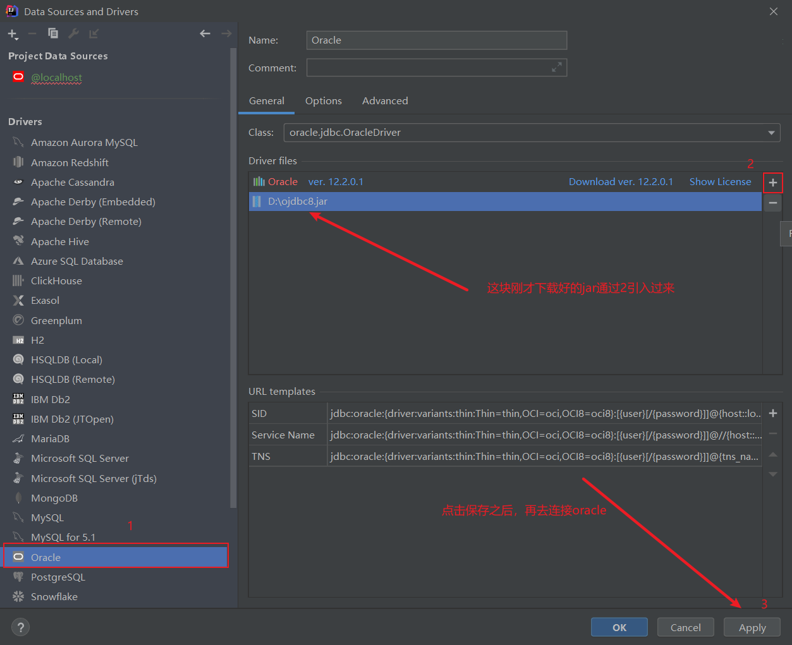This screenshot has height=645, width=792.
Task: Click the Download ver. 12.2.0.1 link
Action: (x=621, y=181)
